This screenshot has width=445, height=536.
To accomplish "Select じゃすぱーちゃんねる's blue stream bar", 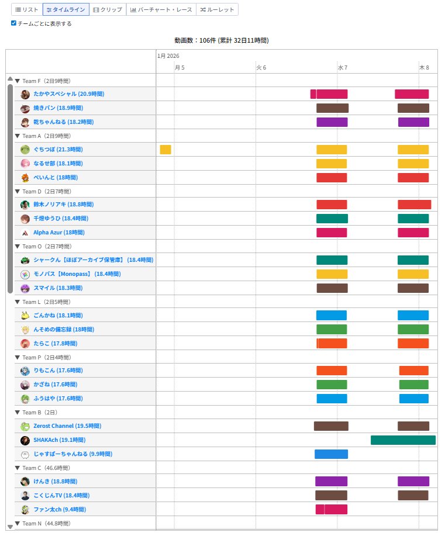I will pyautogui.click(x=332, y=454).
